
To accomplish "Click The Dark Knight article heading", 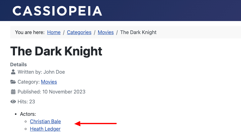I will point(56,51).
